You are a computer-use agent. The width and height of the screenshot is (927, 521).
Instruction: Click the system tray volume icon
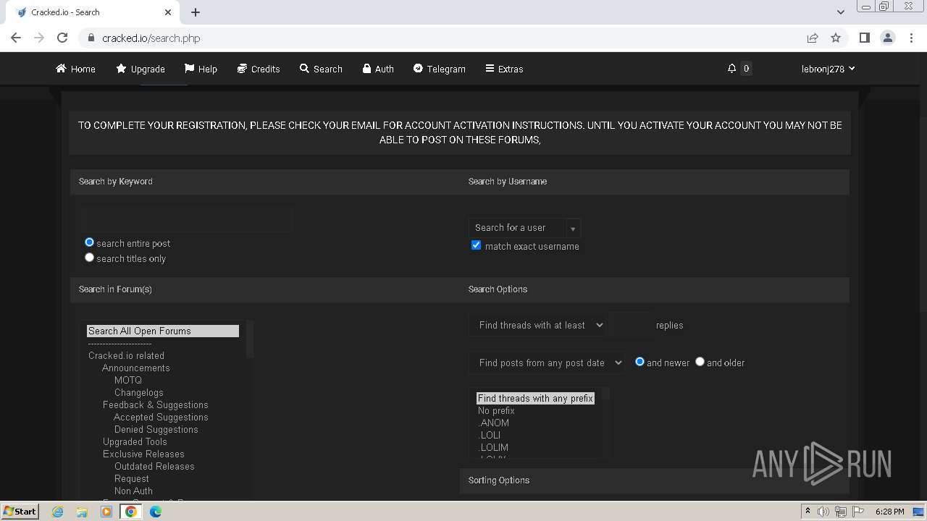(x=823, y=512)
